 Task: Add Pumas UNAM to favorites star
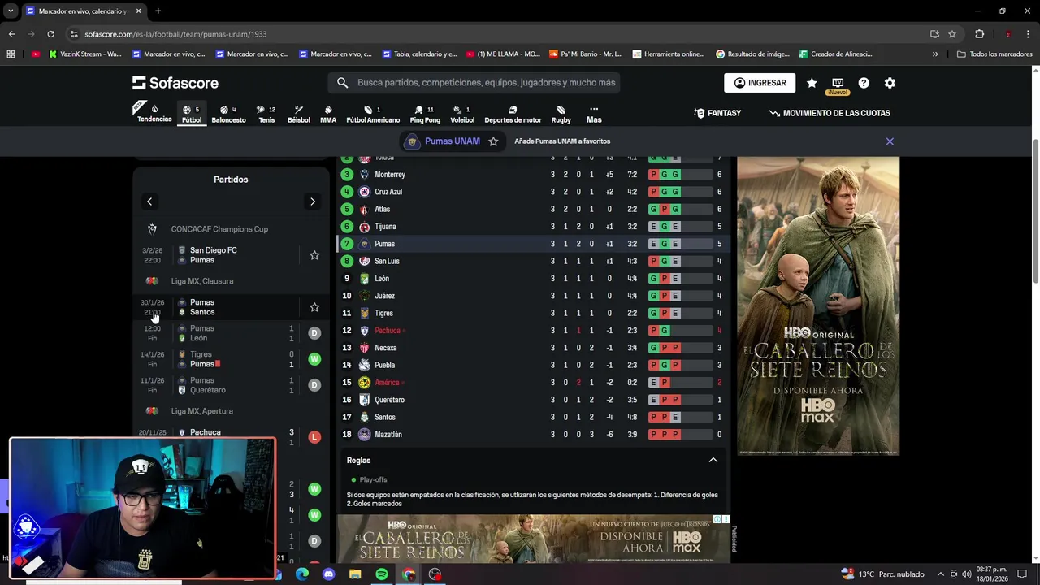tap(493, 141)
